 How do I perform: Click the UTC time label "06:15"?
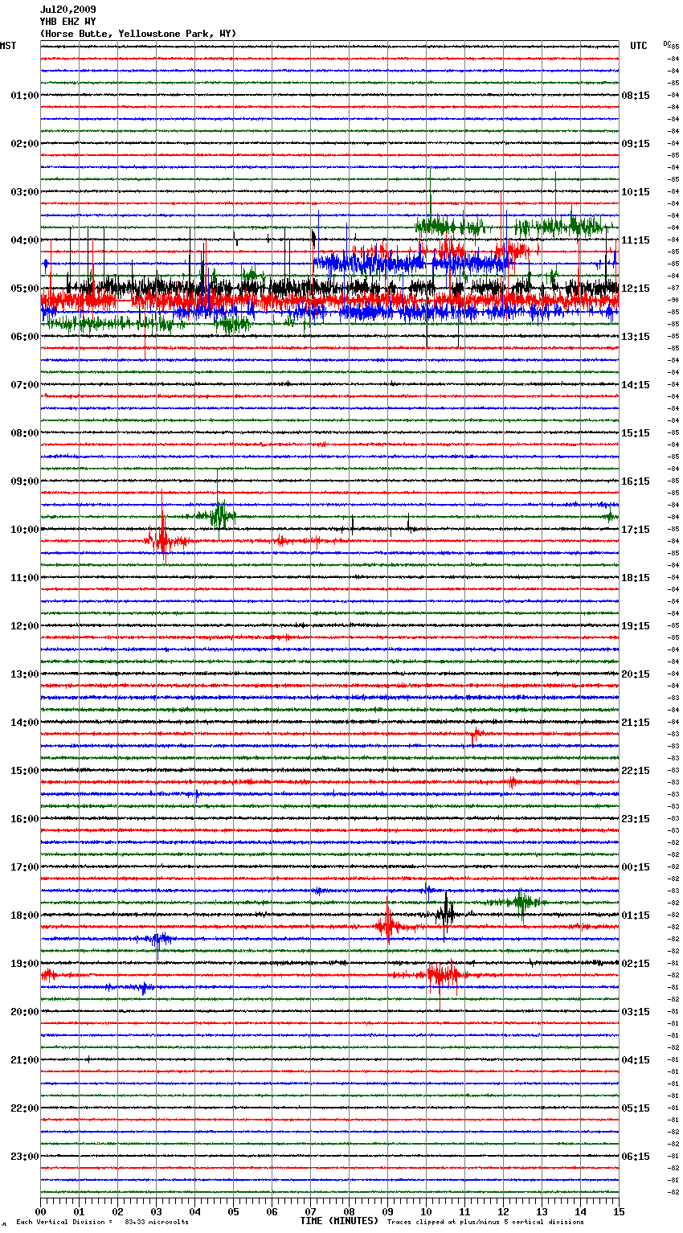coord(636,1157)
